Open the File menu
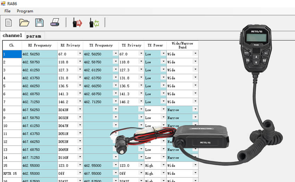 (8, 11)
